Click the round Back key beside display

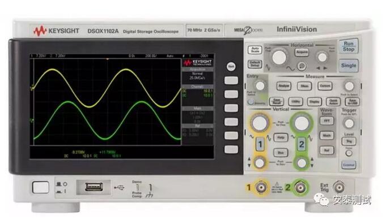coord(231,67)
